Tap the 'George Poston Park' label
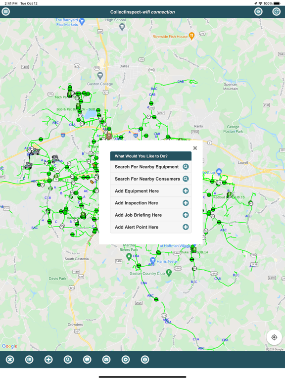The width and height of the screenshot is (285, 380). click(x=233, y=129)
